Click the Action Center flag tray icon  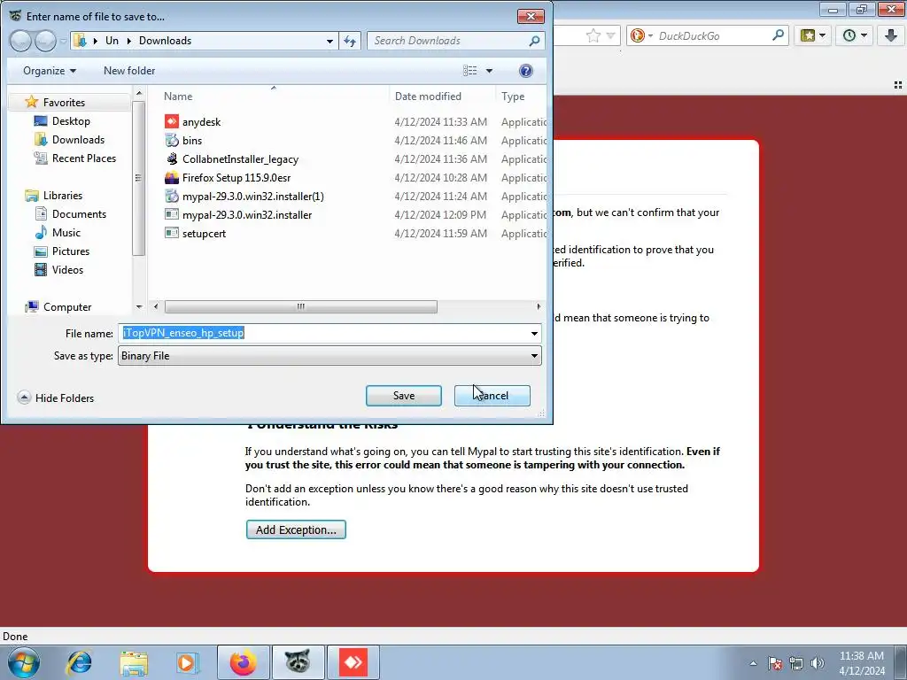pos(775,663)
